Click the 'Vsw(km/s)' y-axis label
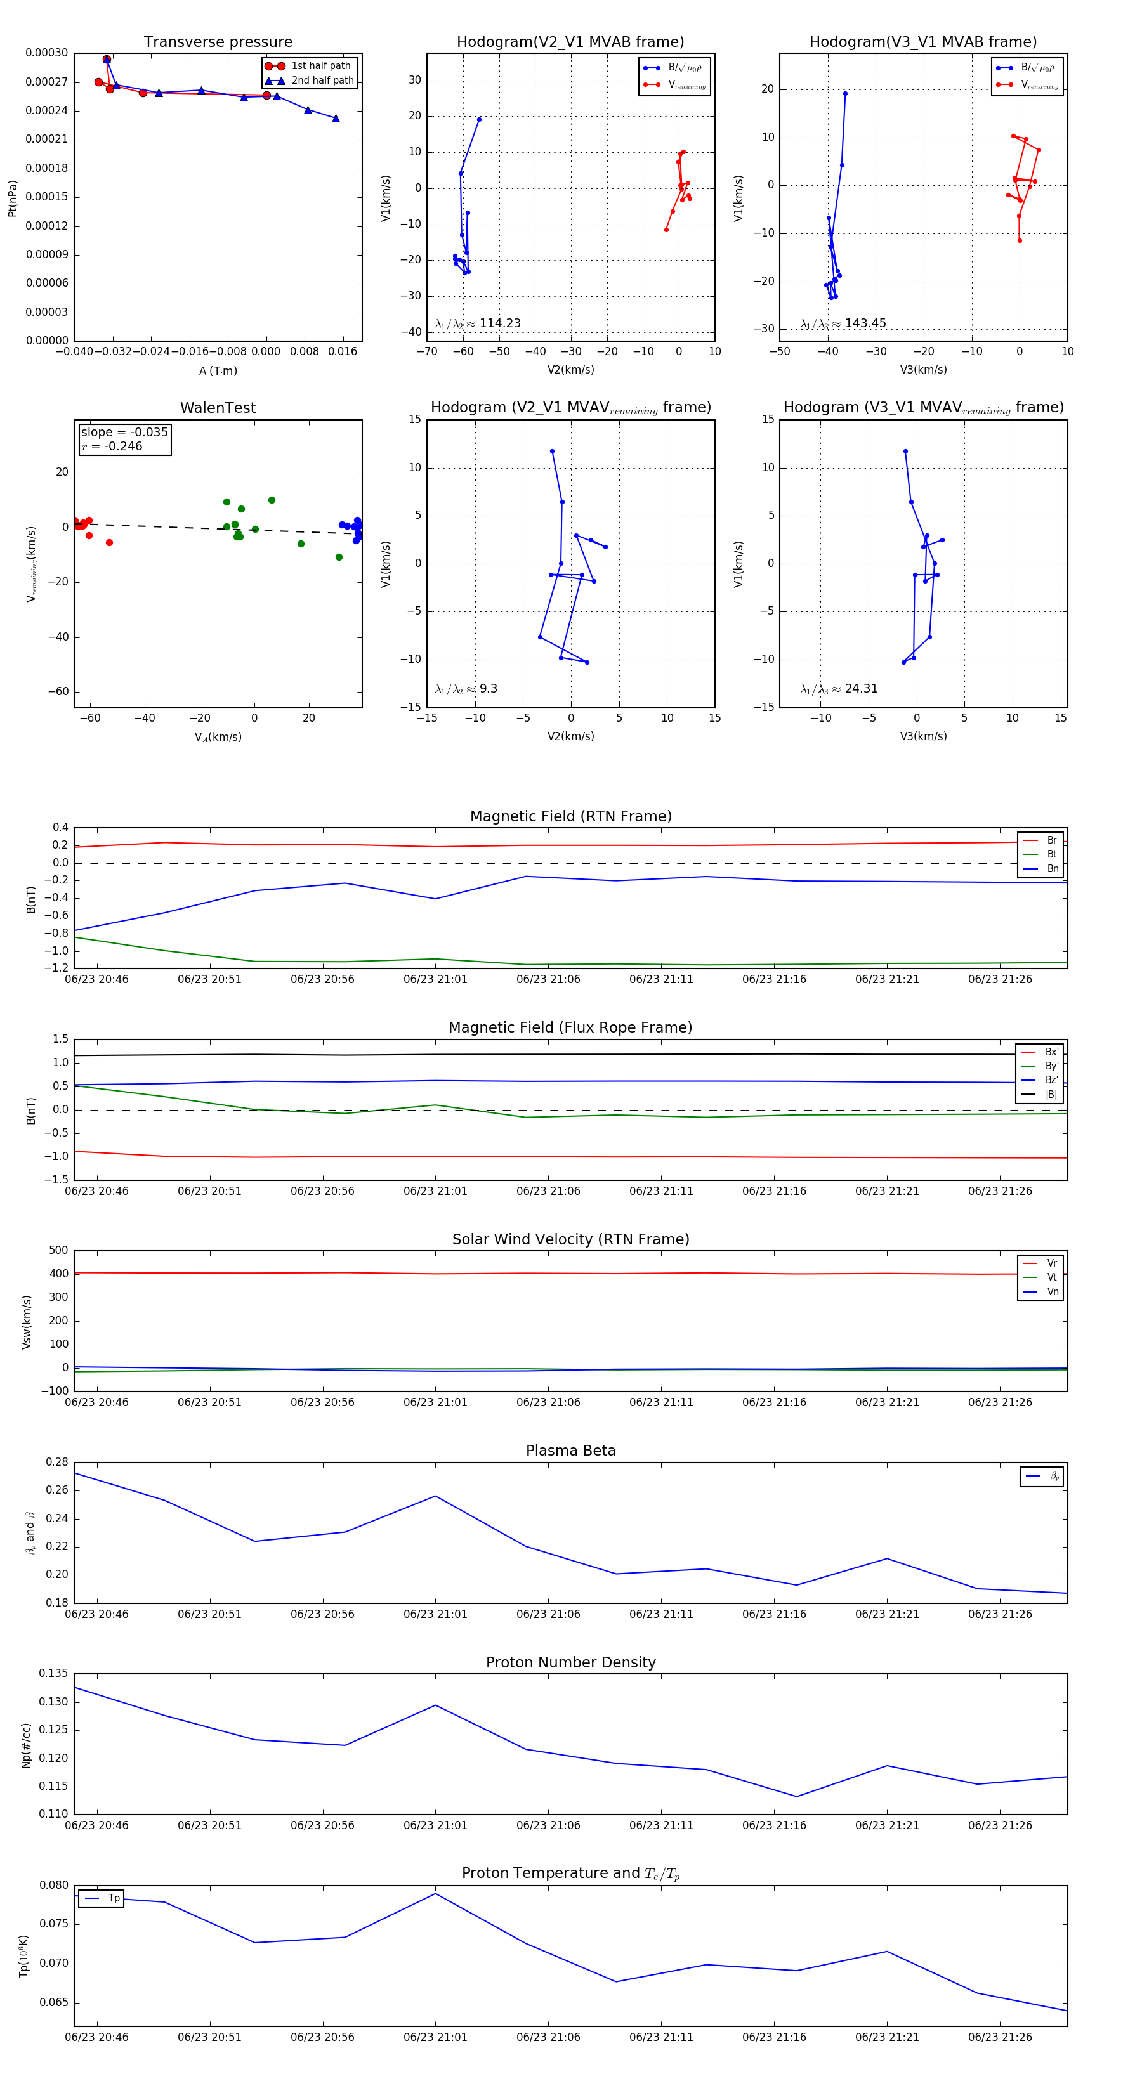The height and width of the screenshot is (2093, 1142). 27,1322
